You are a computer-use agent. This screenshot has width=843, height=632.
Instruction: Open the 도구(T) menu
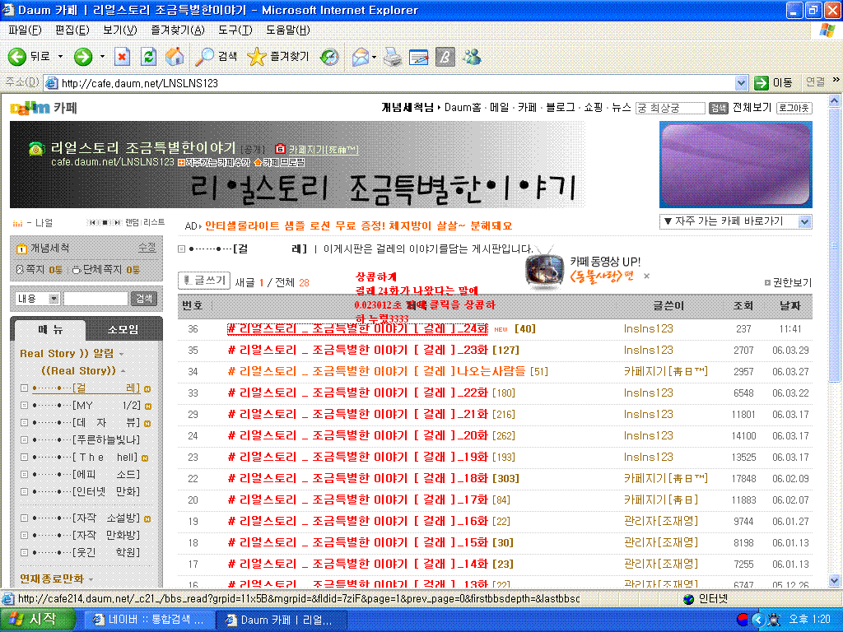[x=235, y=30]
